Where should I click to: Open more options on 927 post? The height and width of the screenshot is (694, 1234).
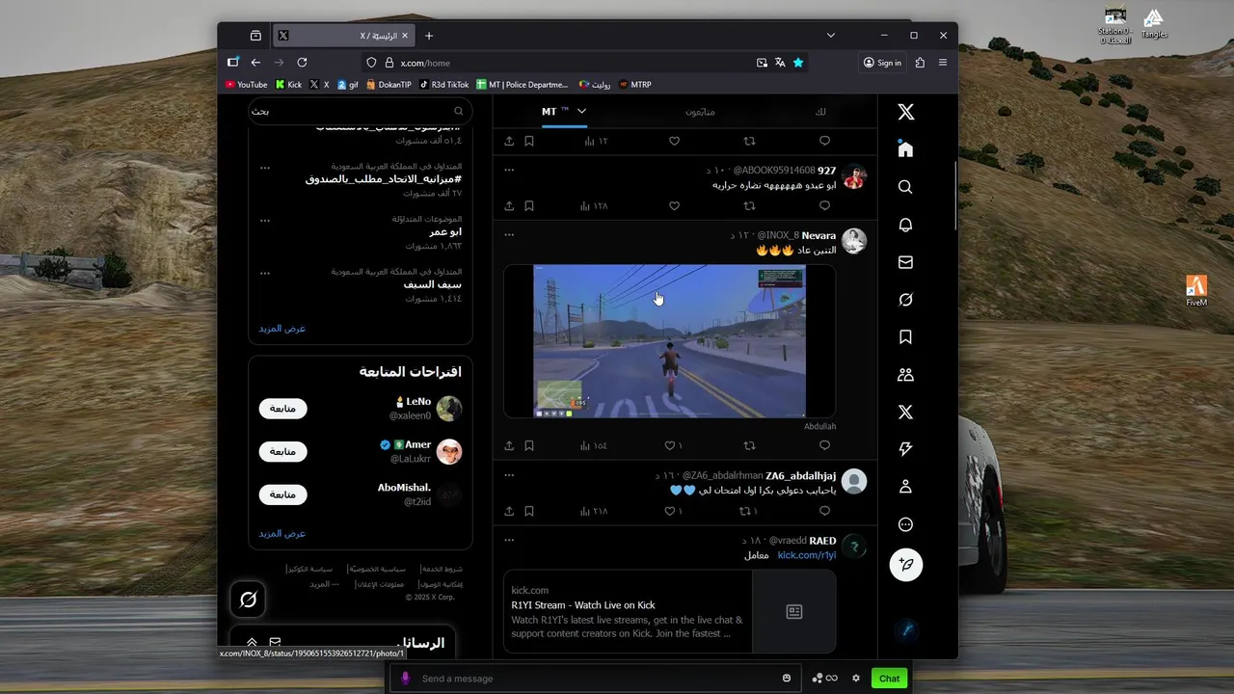click(x=509, y=170)
